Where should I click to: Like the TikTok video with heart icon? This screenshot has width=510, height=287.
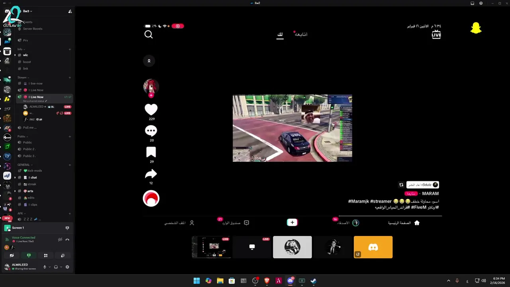(x=151, y=109)
